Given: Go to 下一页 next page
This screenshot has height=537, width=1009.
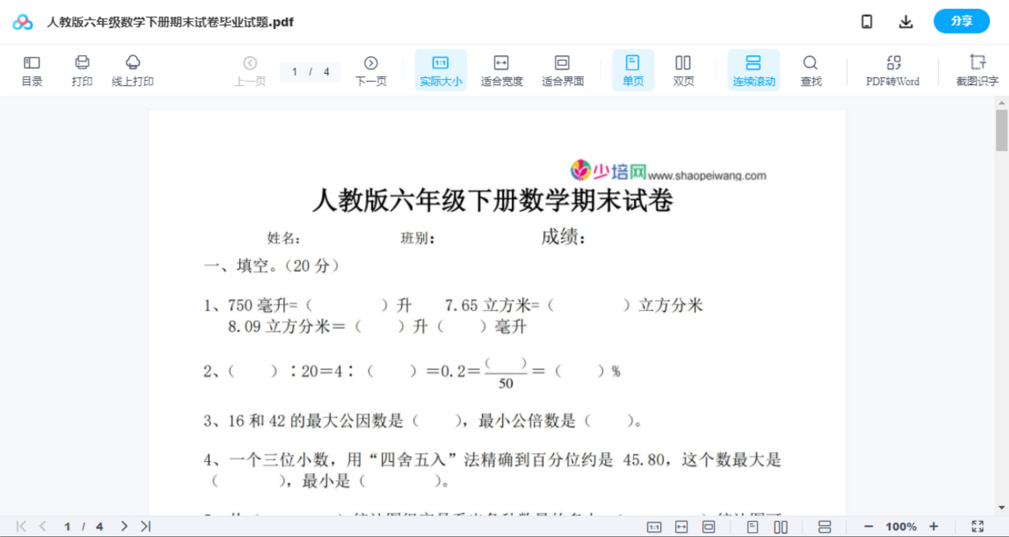Looking at the screenshot, I should [x=371, y=70].
